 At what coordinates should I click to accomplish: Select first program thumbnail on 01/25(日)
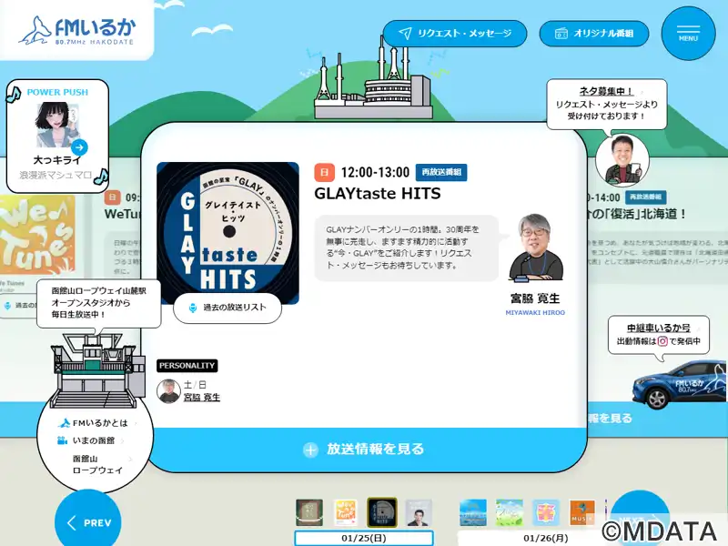(x=309, y=512)
